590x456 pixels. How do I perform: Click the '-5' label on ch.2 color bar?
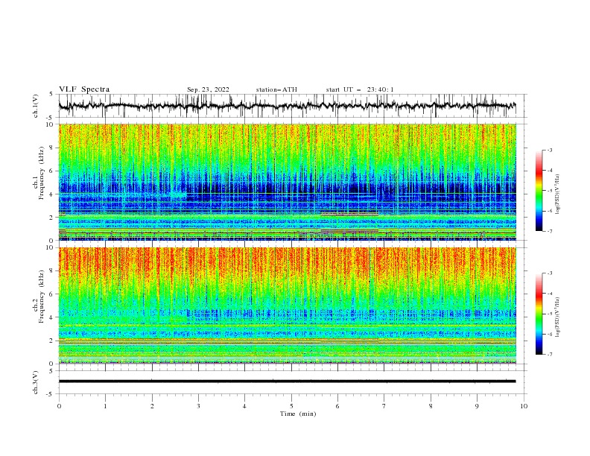tap(549, 314)
